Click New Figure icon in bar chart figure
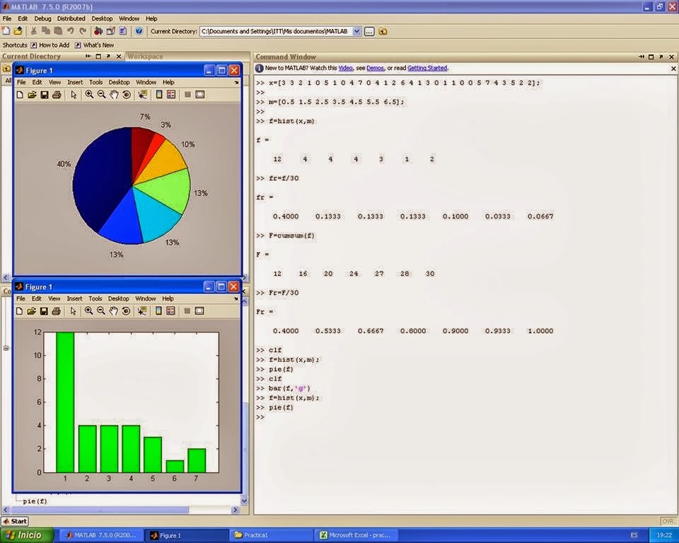 click(20, 311)
